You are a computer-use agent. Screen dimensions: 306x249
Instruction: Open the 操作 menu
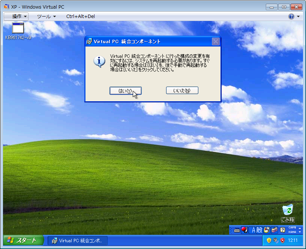pos(16,16)
